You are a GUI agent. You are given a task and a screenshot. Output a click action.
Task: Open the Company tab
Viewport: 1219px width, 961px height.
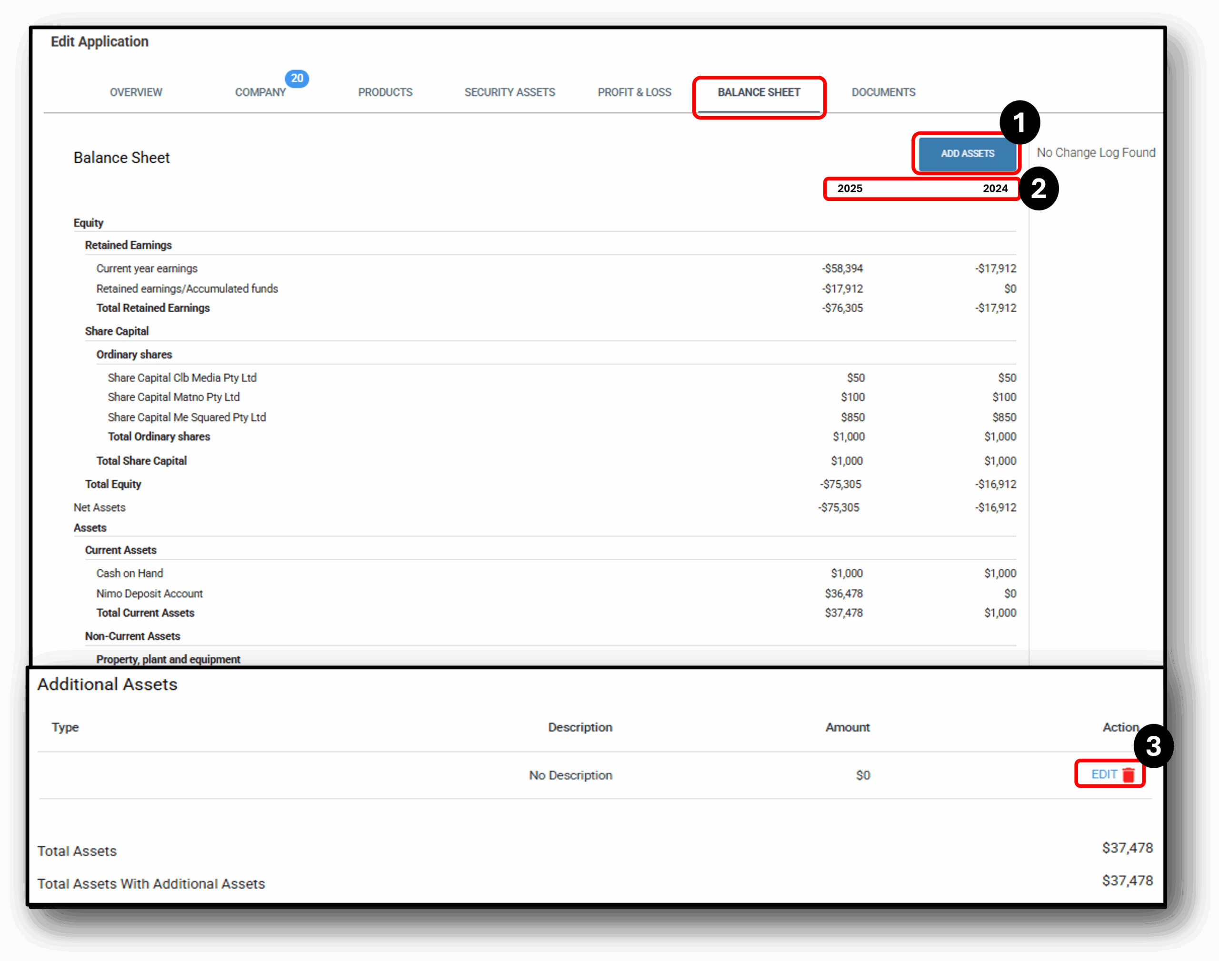[x=260, y=92]
